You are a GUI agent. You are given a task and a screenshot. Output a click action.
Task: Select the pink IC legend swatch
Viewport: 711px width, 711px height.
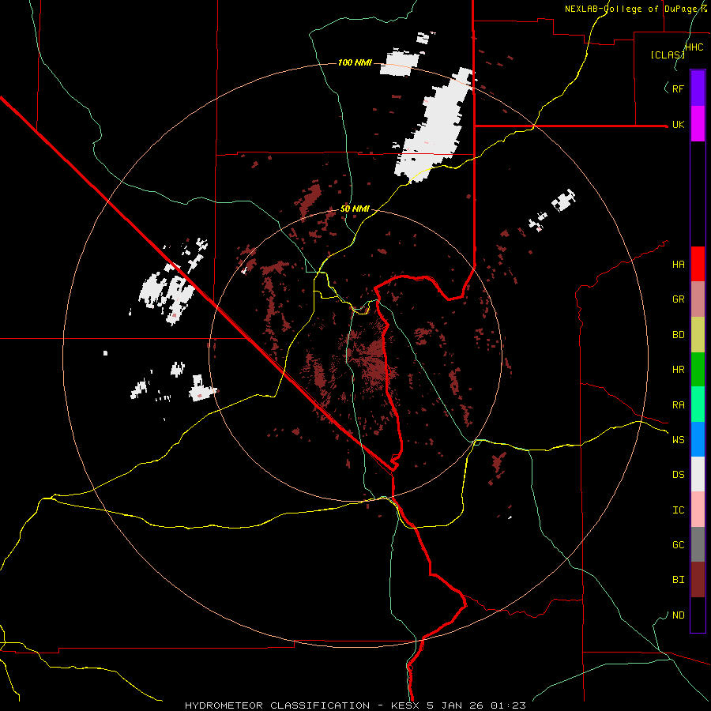[x=698, y=510]
